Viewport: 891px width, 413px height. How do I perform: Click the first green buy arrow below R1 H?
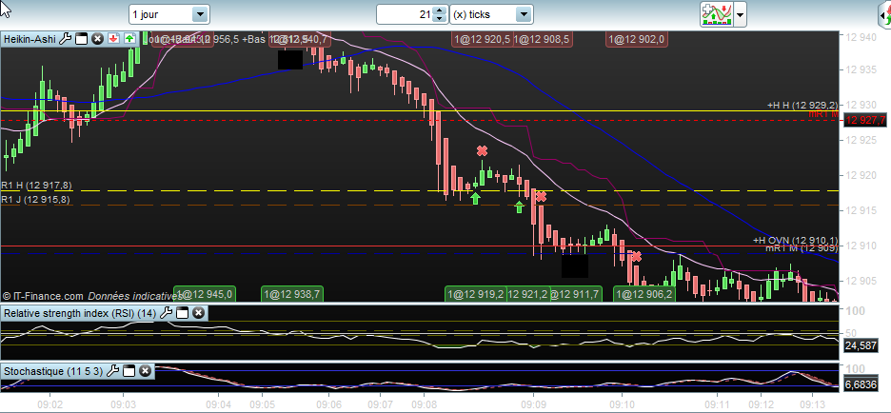pos(475,198)
